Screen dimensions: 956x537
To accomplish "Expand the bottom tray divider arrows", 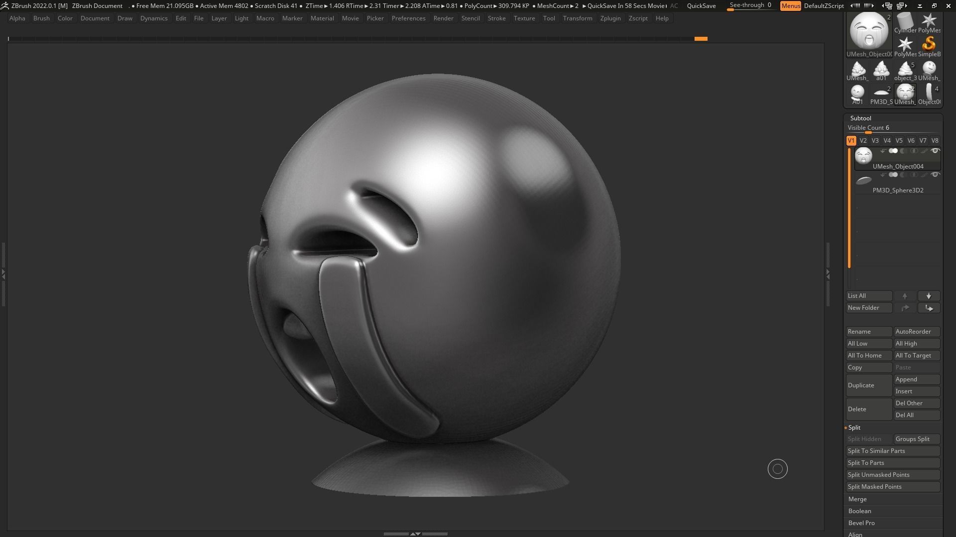I will (x=415, y=534).
